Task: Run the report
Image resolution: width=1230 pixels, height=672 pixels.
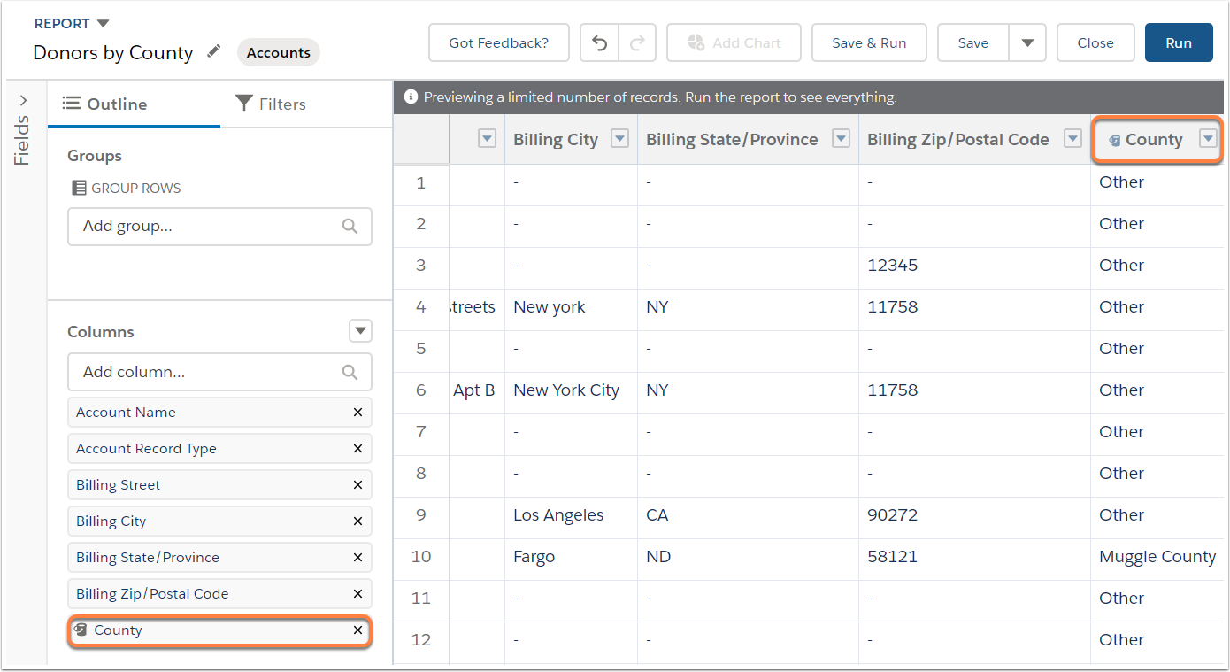Action: click(1179, 42)
